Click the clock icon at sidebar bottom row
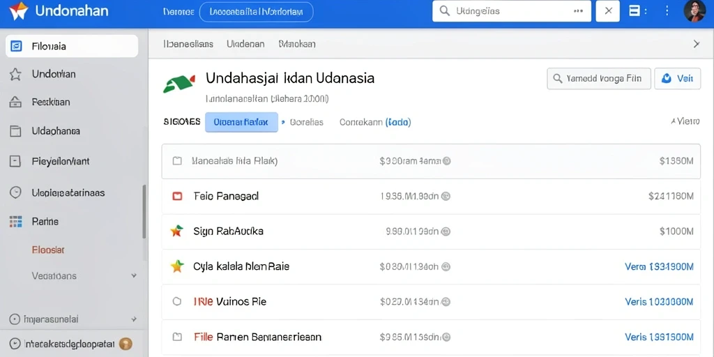The width and height of the screenshot is (714, 357). [15, 343]
